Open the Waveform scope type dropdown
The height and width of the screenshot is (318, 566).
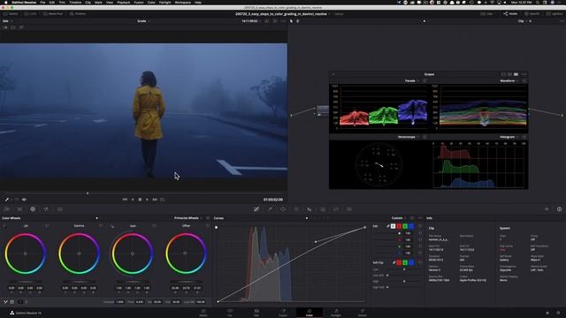pyautogui.click(x=509, y=81)
